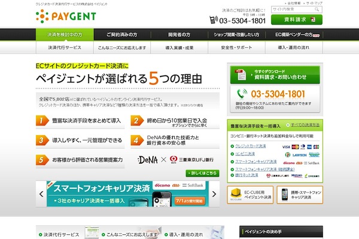The image size is (359, 239).
Task: Open the ご契約済みの方 tab
Action: coord(122,35)
